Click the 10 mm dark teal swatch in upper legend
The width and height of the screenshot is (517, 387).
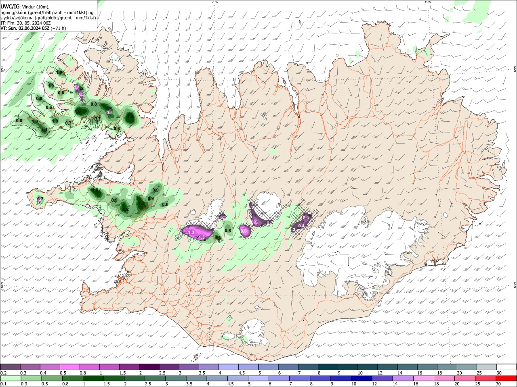[367, 367]
